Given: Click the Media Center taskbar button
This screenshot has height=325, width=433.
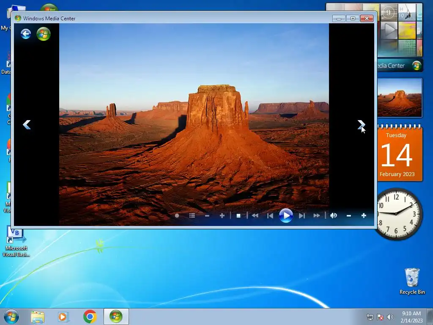Looking at the screenshot, I should coord(116,317).
